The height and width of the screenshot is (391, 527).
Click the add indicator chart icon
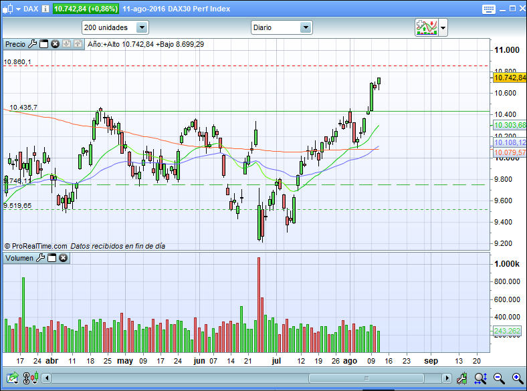coord(426,27)
